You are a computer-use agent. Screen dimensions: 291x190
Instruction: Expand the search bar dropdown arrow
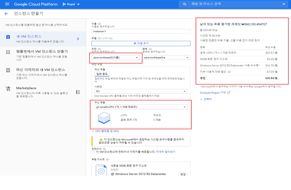point(284,4)
